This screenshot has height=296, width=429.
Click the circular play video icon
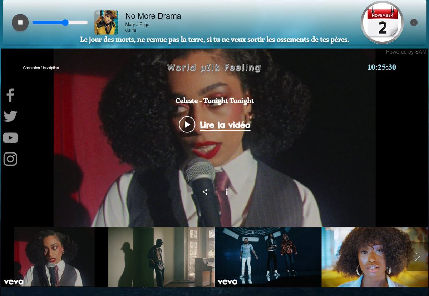click(187, 125)
